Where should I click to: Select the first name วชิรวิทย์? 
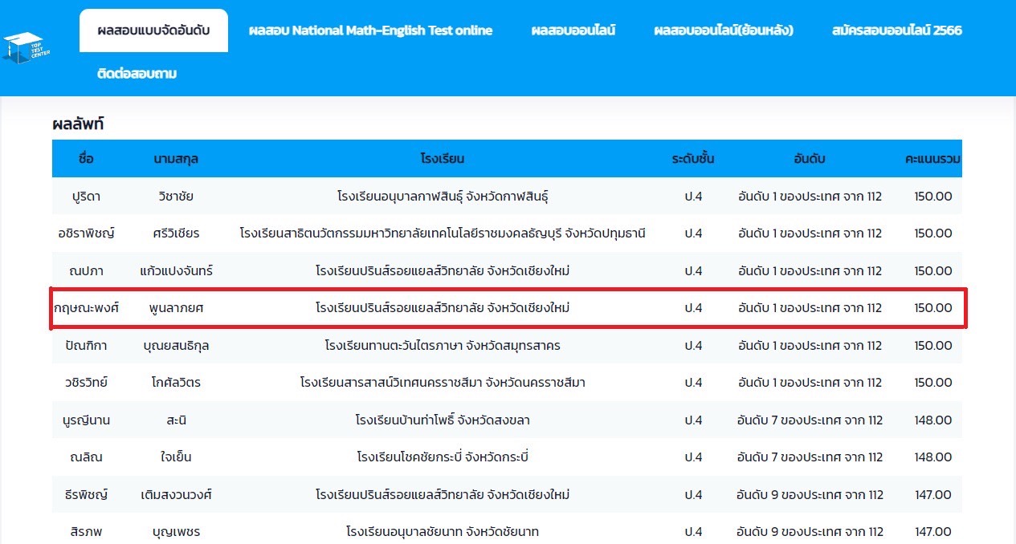[86, 382]
